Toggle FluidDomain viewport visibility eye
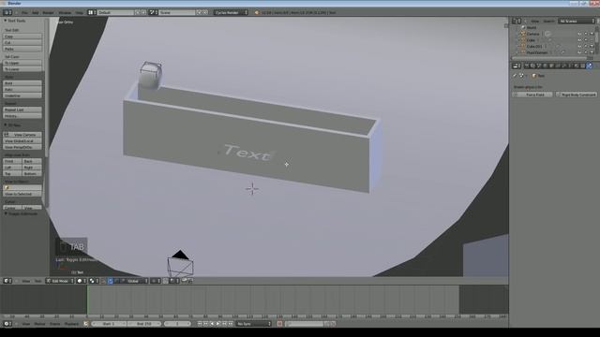Image resolution: width=600 pixels, height=337 pixels. (579, 52)
